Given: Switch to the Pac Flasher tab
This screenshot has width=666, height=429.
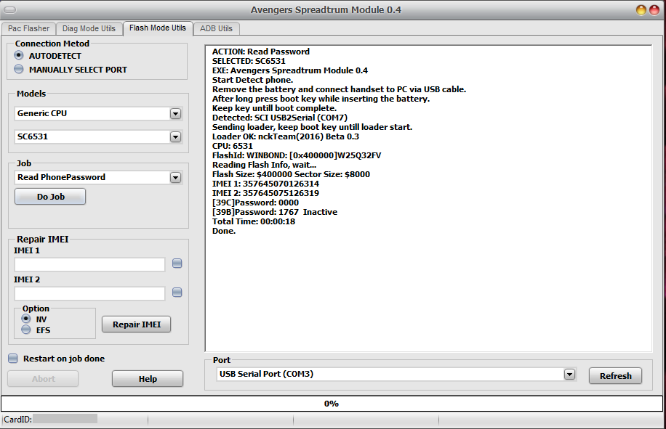Looking at the screenshot, I should click(x=28, y=28).
